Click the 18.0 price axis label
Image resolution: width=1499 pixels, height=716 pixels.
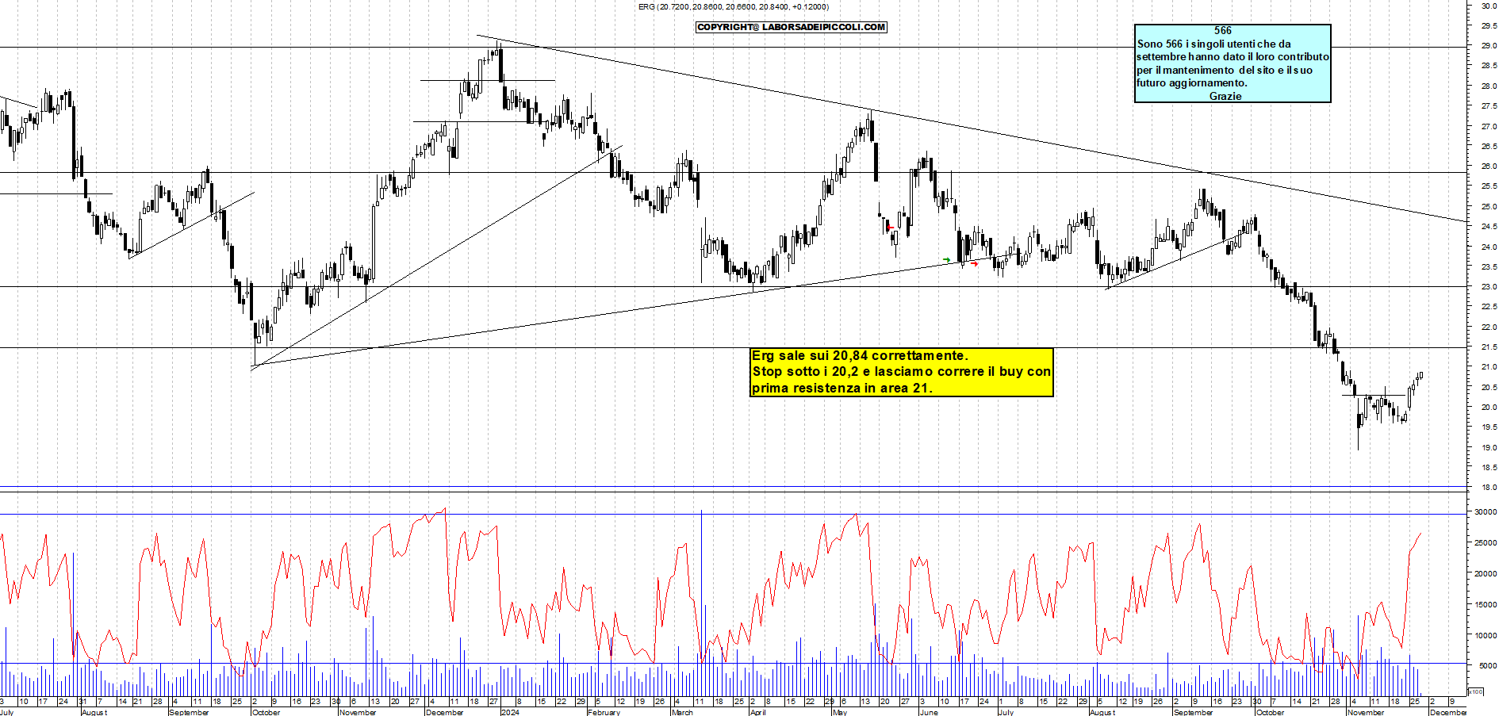(1489, 488)
